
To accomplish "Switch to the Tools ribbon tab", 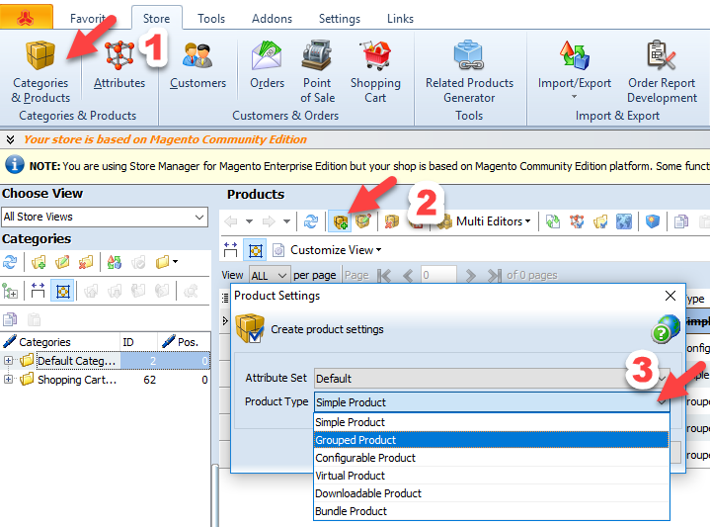I will (x=211, y=19).
